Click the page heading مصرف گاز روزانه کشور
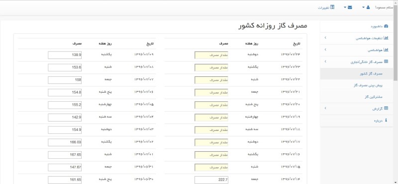This screenshot has width=398, height=184. coord(273,26)
